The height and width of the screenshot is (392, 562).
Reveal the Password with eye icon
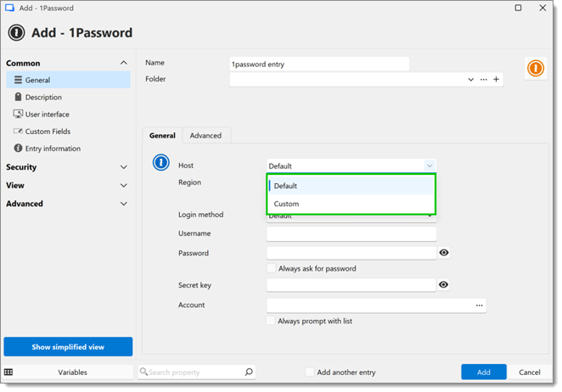click(444, 253)
